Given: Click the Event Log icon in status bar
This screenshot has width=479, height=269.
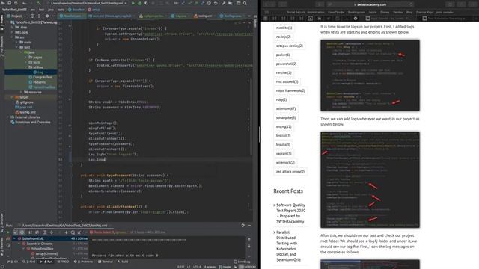Looking at the screenshot, I should click(x=242, y=262).
